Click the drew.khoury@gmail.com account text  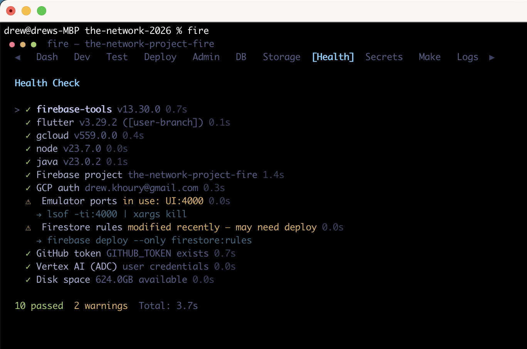click(x=141, y=188)
